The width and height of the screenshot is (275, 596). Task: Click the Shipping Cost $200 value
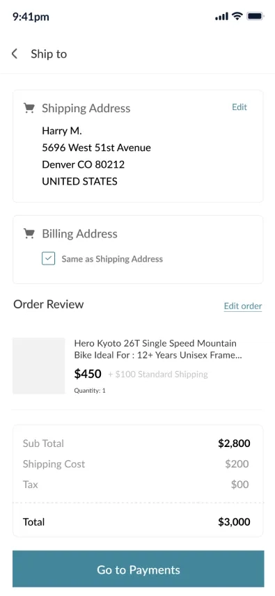(237, 464)
